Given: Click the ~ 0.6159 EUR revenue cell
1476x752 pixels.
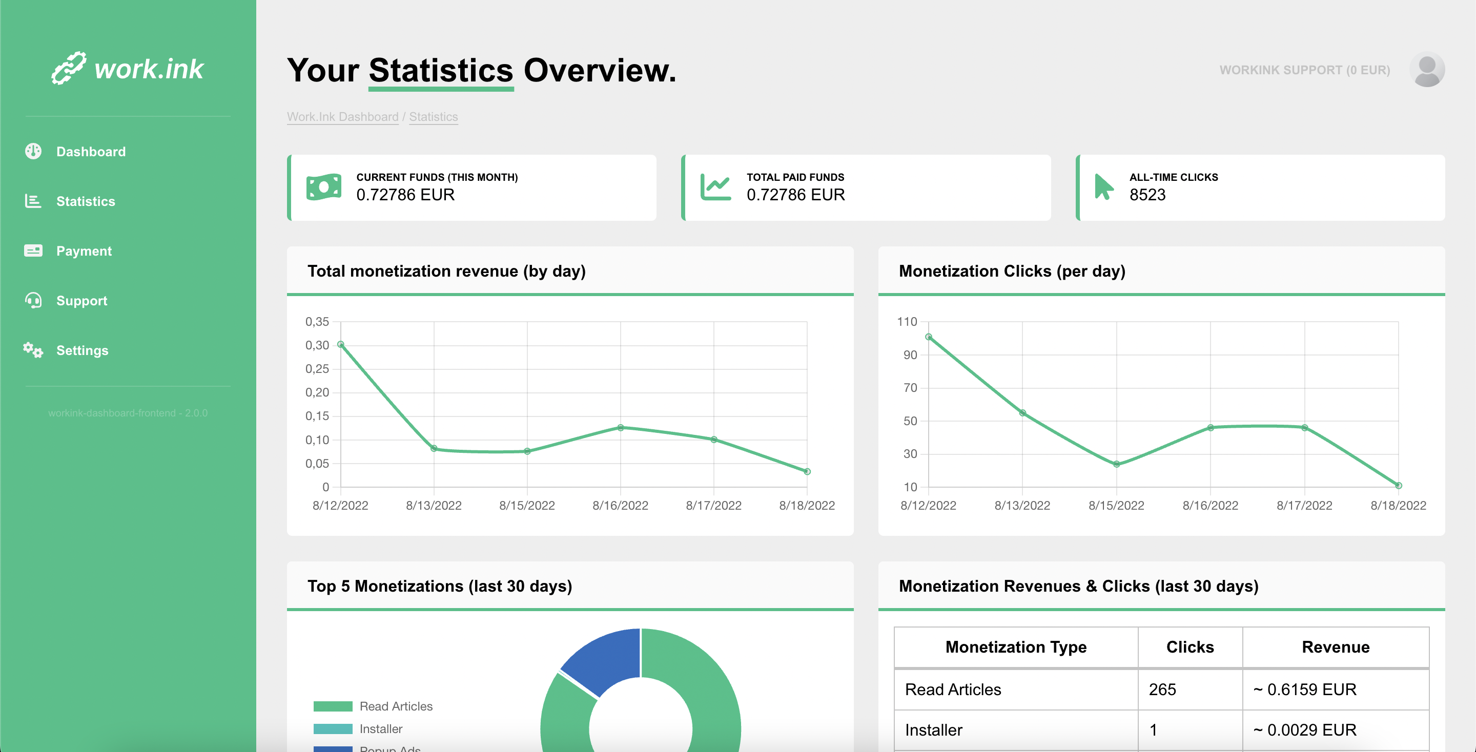Looking at the screenshot, I should point(1336,690).
